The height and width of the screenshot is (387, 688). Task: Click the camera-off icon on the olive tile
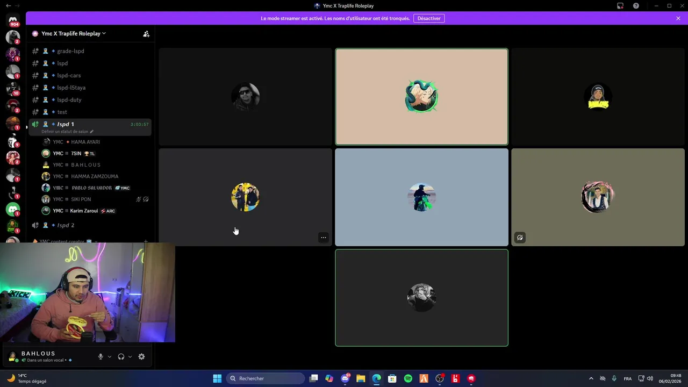(520, 238)
